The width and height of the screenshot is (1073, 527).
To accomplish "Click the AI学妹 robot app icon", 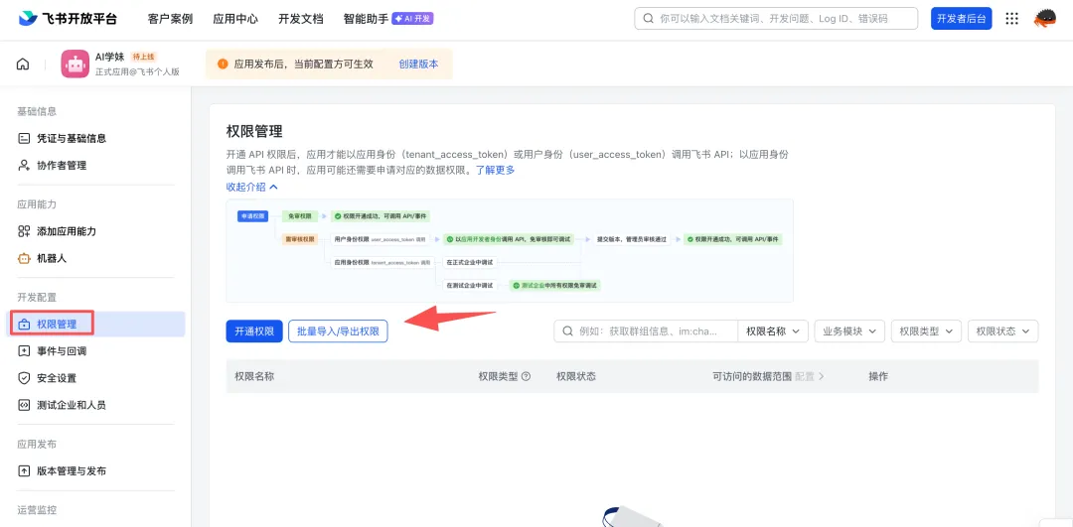I will (76, 64).
